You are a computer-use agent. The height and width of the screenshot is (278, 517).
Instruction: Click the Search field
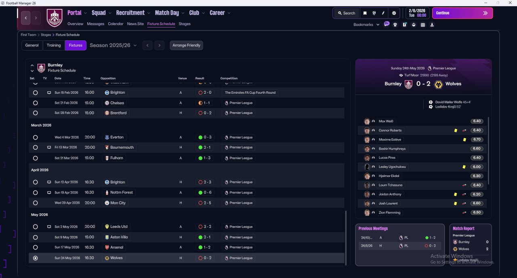[346, 13]
